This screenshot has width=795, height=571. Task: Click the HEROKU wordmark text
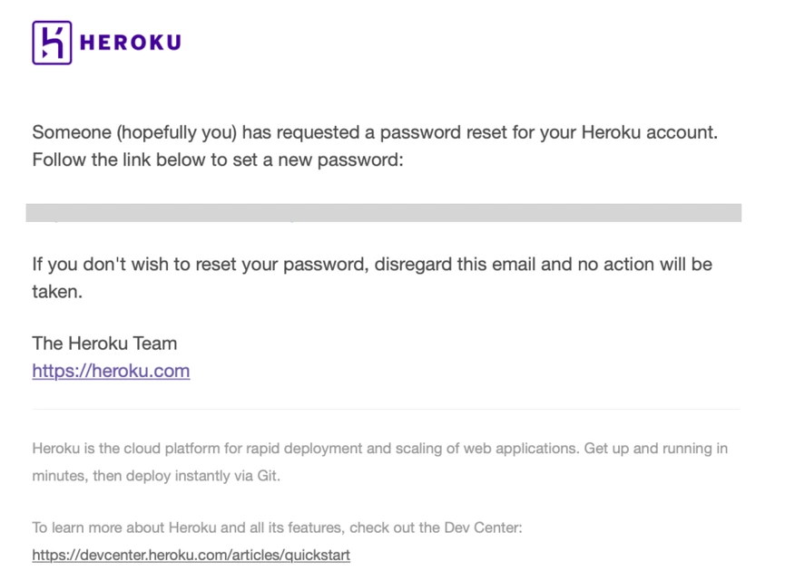(x=131, y=43)
